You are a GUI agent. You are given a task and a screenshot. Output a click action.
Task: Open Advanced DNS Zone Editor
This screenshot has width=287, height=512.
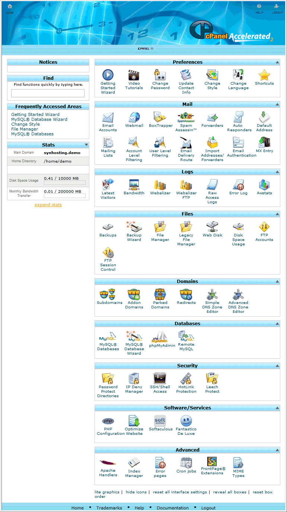238,294
